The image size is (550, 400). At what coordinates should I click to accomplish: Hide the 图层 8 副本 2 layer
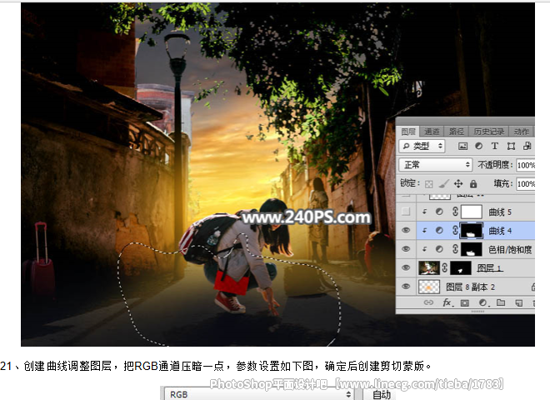coord(406,287)
